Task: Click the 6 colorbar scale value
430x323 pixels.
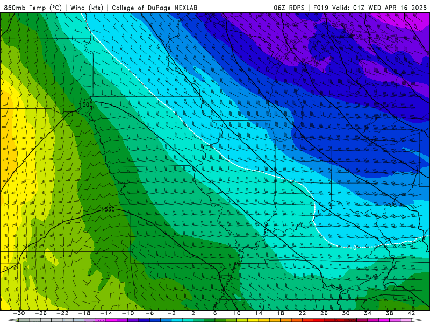Action: [215, 313]
